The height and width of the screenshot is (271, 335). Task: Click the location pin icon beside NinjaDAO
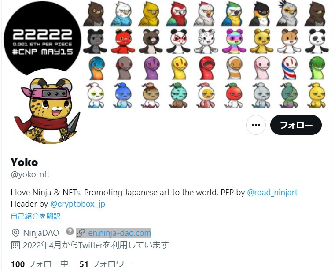pos(15,233)
